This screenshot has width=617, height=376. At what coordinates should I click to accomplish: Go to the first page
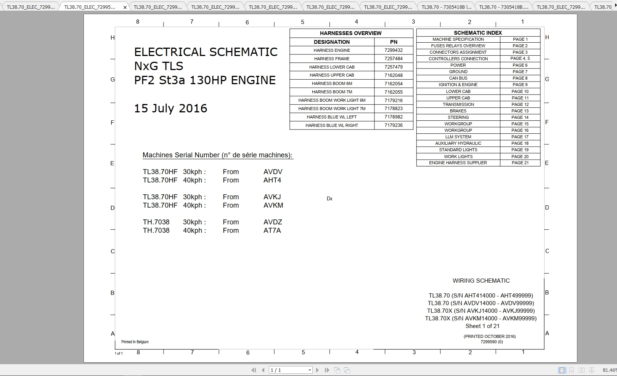tap(254, 370)
